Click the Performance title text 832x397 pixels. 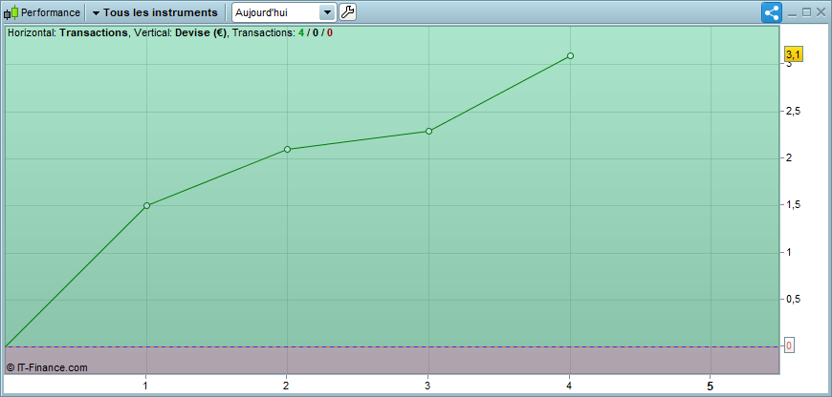[51, 12]
